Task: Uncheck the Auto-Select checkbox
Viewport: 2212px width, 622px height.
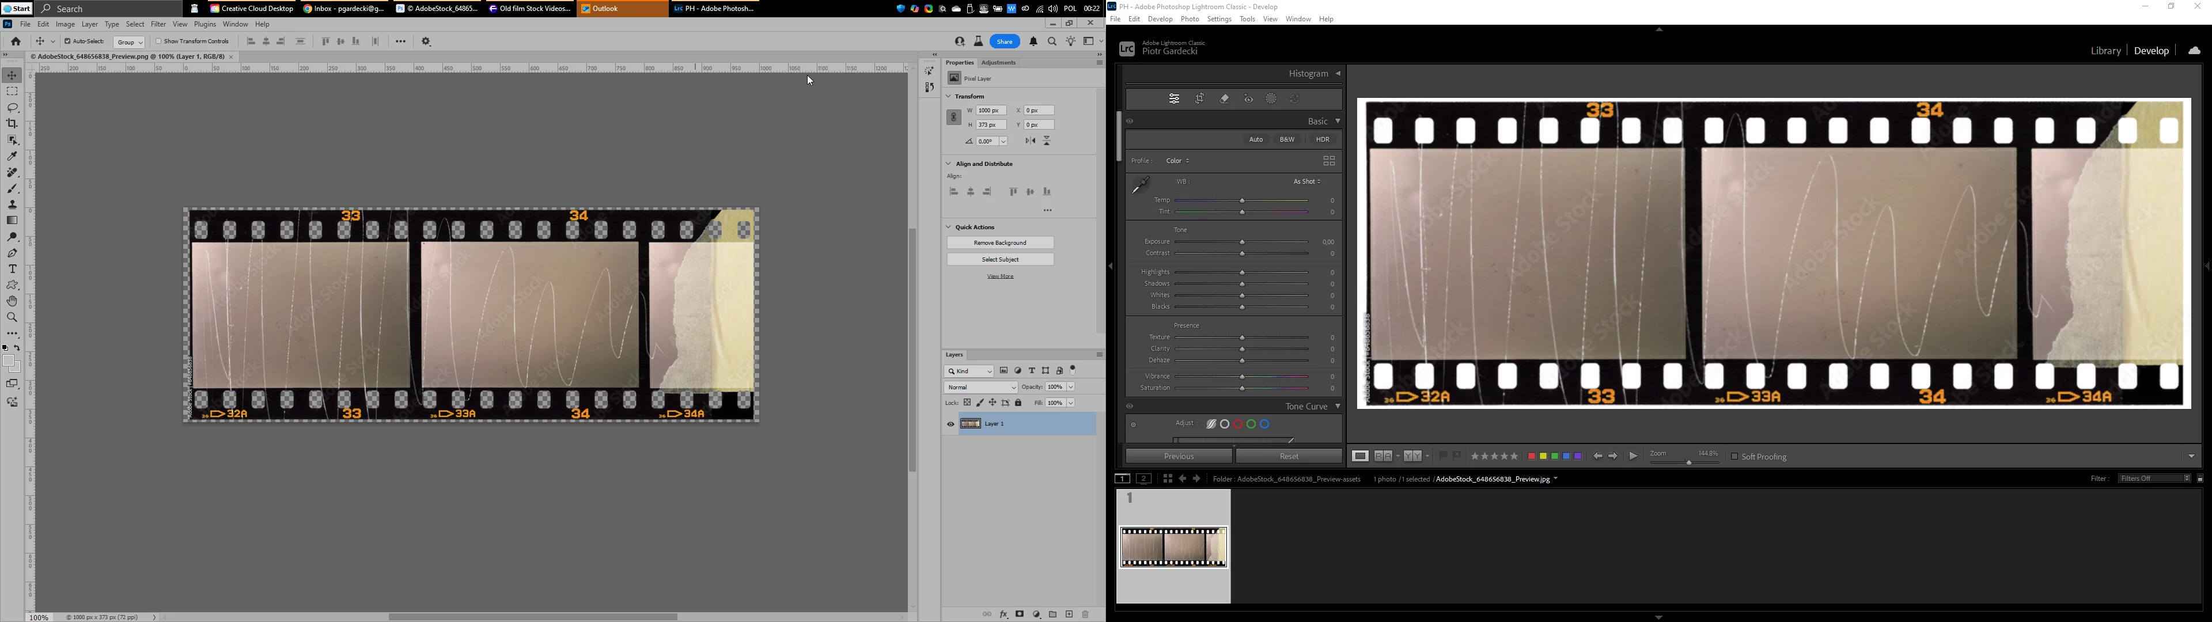Action: [68, 41]
